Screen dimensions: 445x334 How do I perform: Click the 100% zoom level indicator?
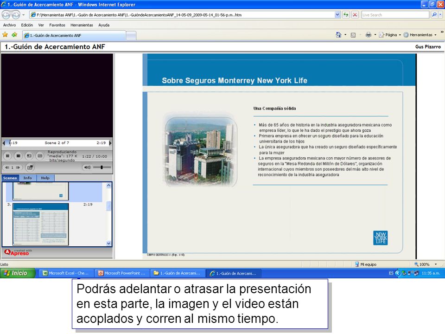(422, 264)
